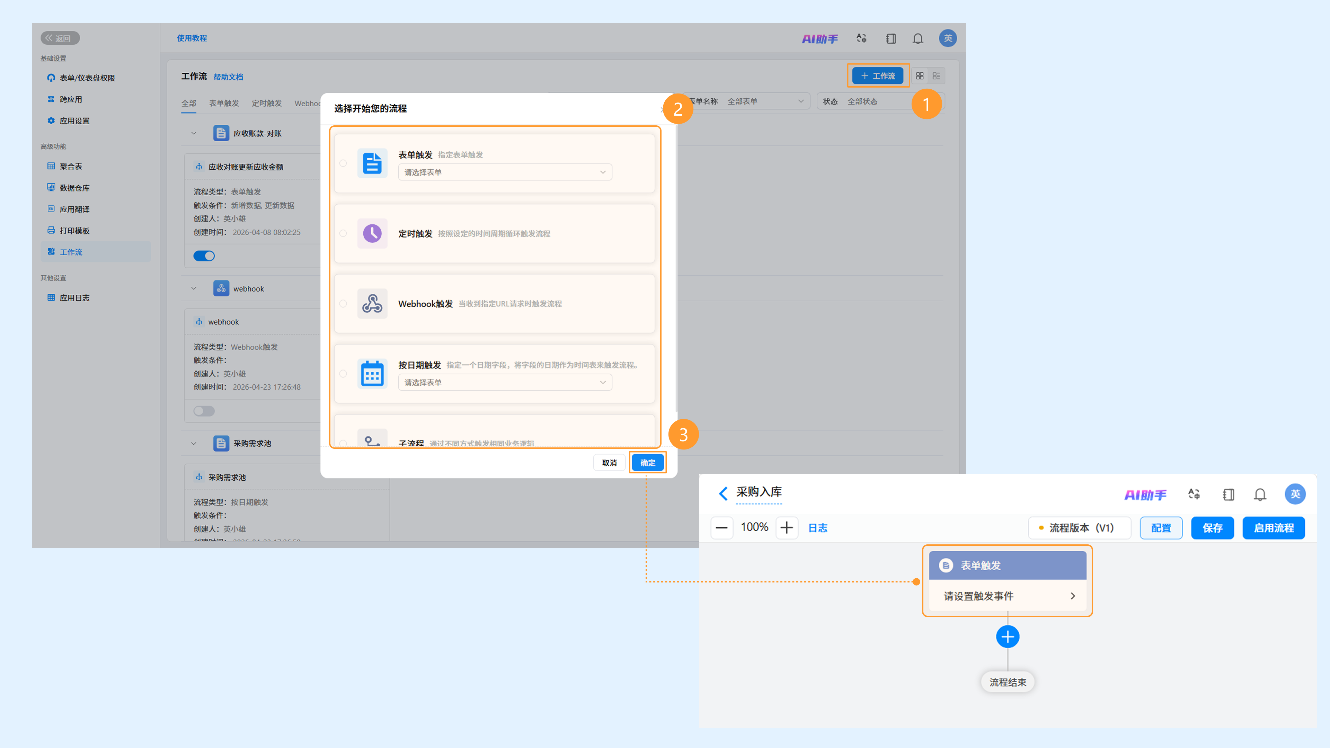Open notifications bell in workflow list header
The width and height of the screenshot is (1330, 748).
(917, 39)
